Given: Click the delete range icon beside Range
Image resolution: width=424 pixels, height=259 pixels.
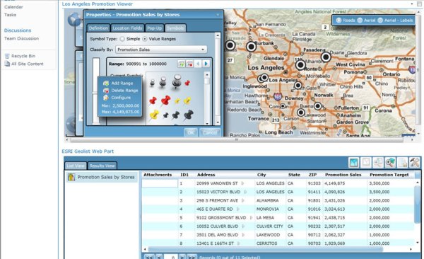Looking at the screenshot, I should click(189, 64).
